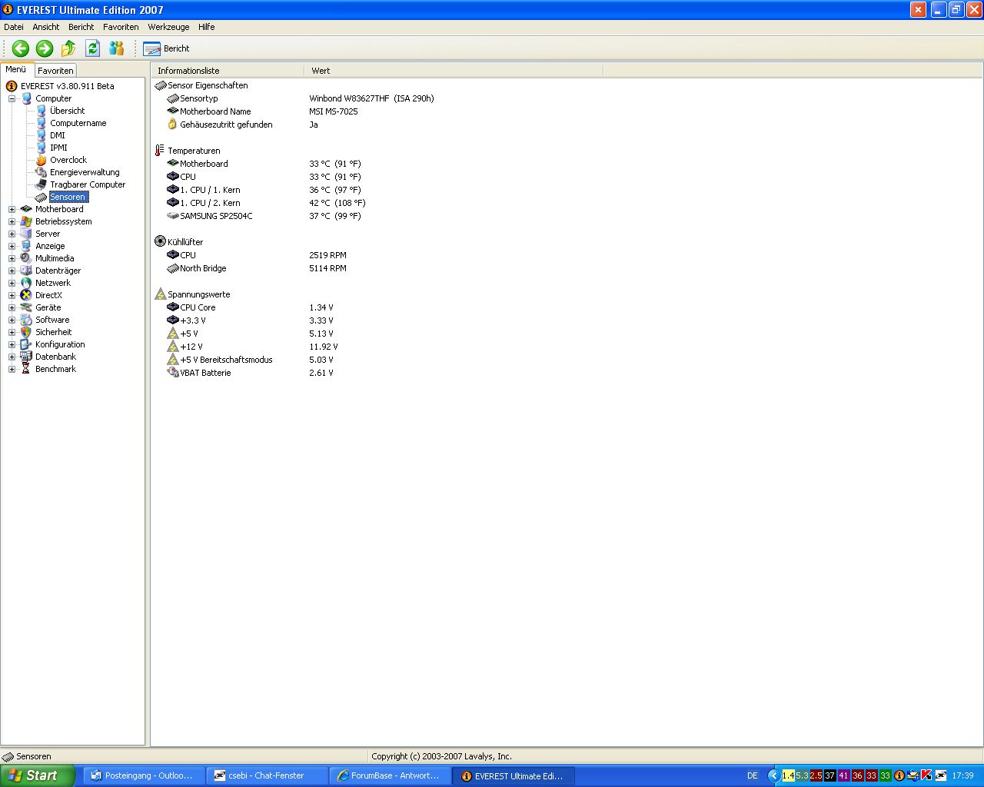Click the Konfiguration icon in tree

pos(26,344)
